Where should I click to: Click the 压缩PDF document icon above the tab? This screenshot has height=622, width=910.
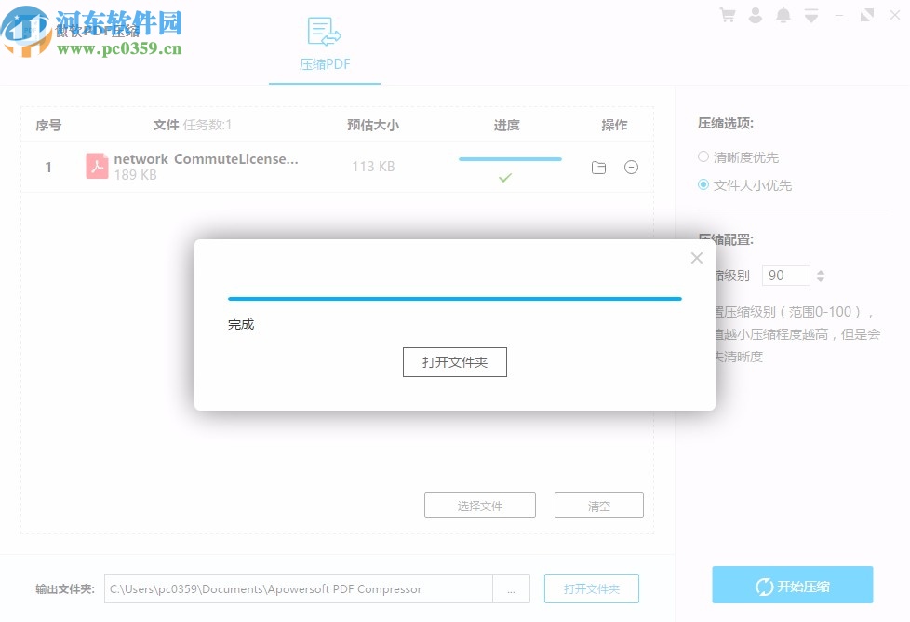pyautogui.click(x=324, y=31)
